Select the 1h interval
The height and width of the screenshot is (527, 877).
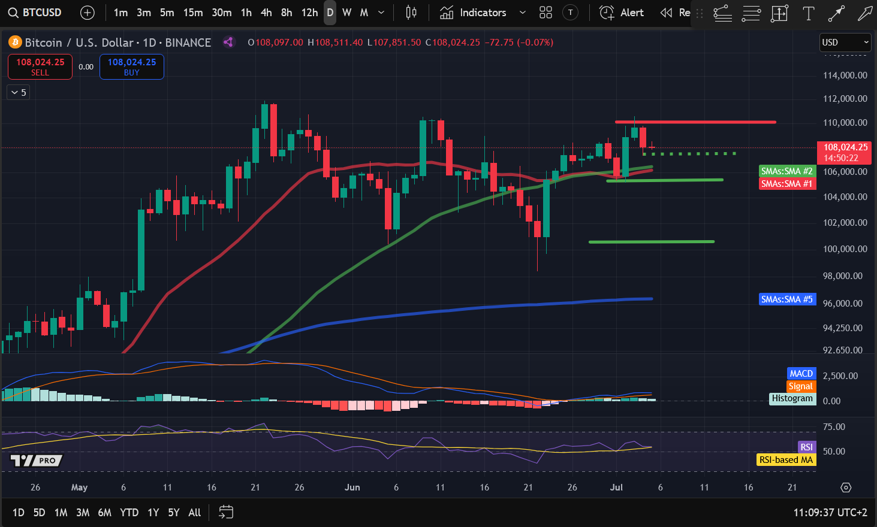pyautogui.click(x=246, y=13)
